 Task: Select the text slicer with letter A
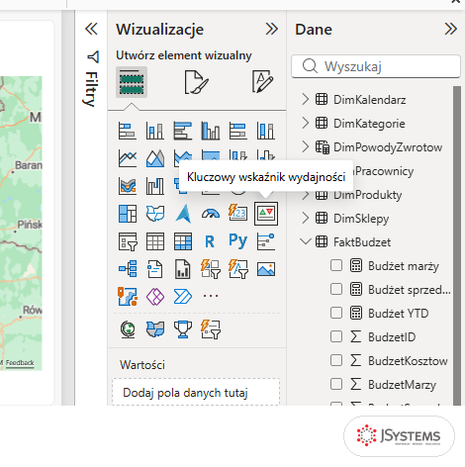(238, 269)
